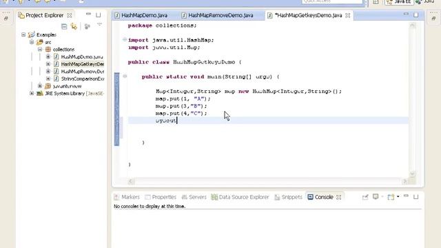This screenshot has width=441, height=248.
Task: Switch to HashMapDemo.java editor tab
Action: (144, 15)
